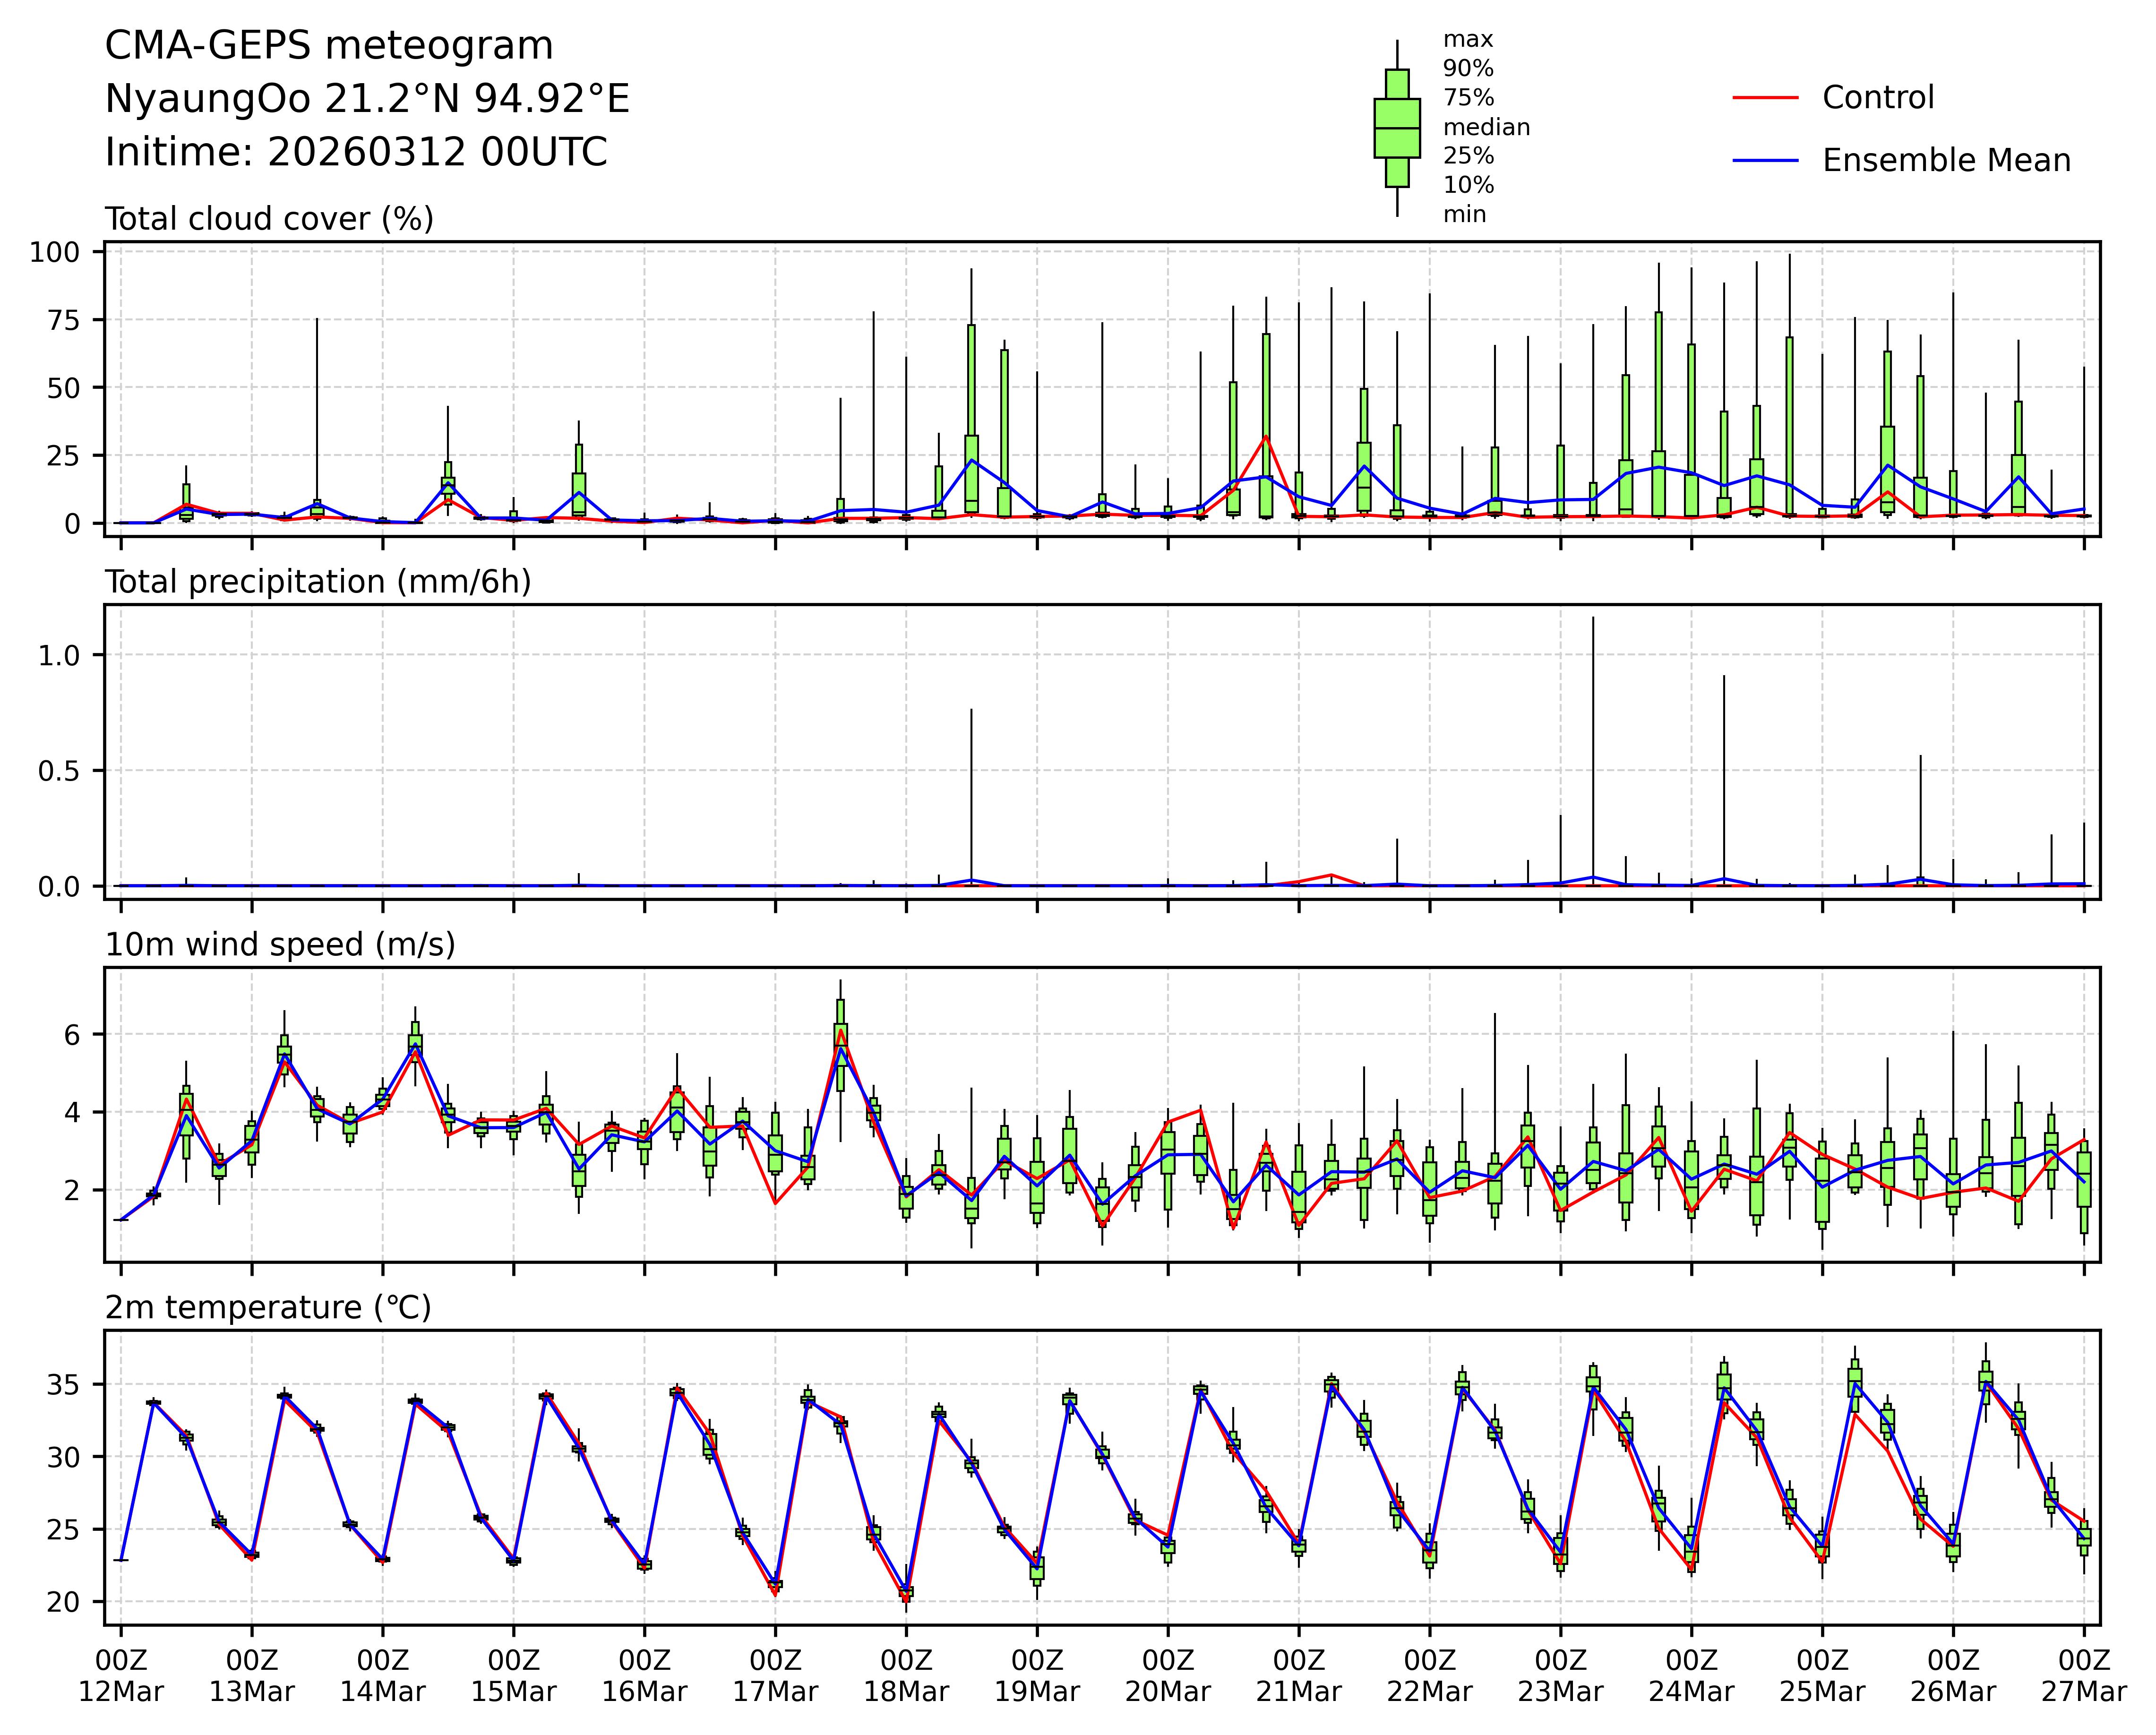2156x1735 pixels.
Task: Click the Total cloud cover panel title
Action: point(269,219)
